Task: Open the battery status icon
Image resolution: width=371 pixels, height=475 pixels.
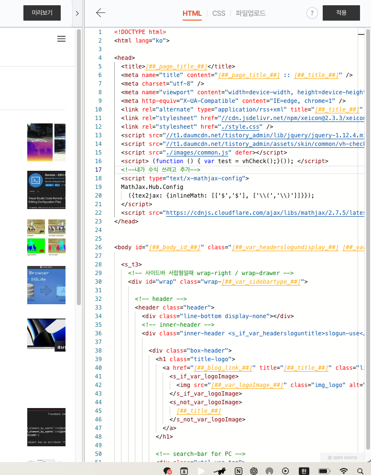Action: (324, 471)
